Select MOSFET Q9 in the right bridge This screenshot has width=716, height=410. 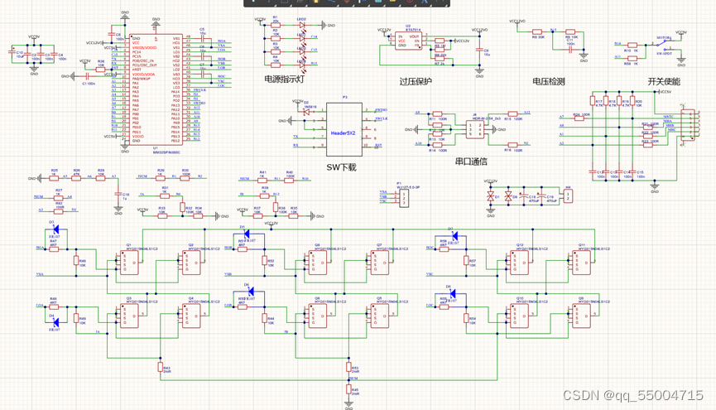click(581, 316)
